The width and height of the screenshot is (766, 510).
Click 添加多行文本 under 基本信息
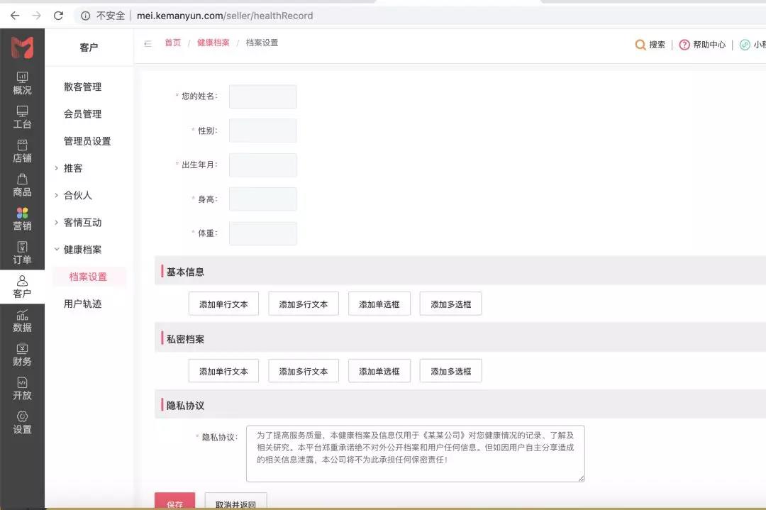(x=304, y=304)
